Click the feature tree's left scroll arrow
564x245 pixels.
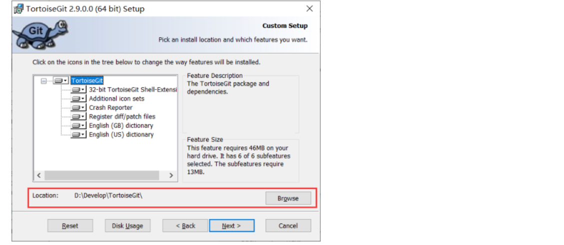(39, 175)
